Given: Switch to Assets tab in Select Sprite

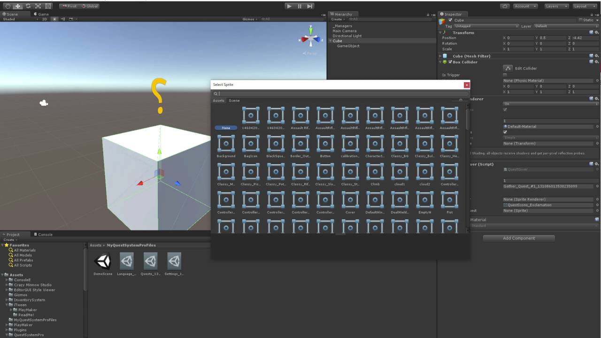Looking at the screenshot, I should [219, 100].
